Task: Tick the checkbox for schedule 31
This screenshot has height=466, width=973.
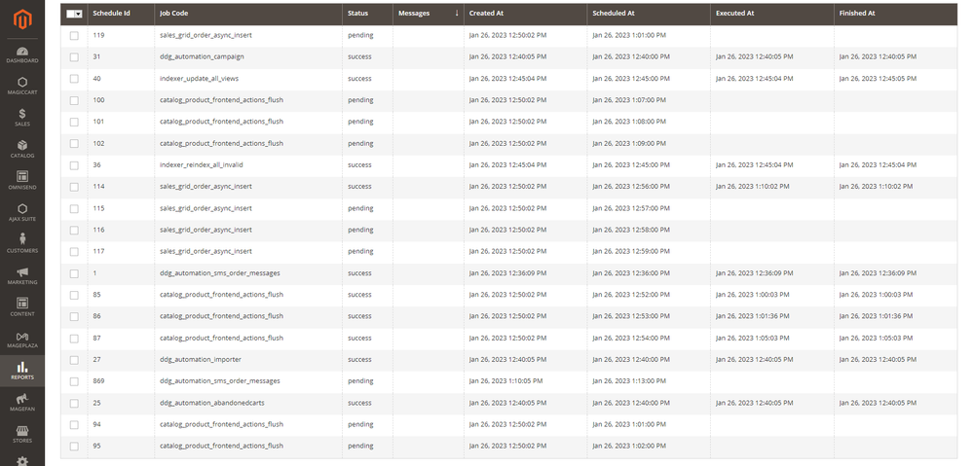Action: 74,57
